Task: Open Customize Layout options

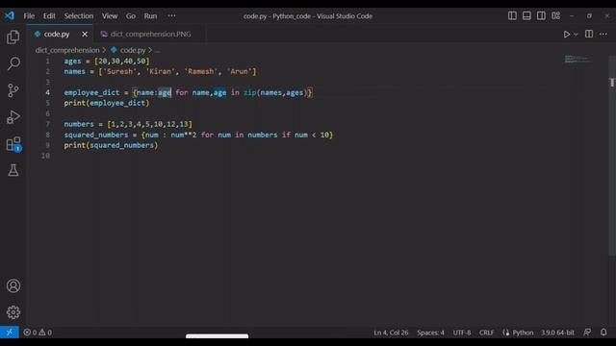Action: [555, 15]
